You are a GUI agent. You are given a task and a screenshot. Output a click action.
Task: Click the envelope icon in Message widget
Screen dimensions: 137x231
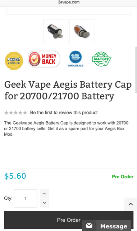(x=89, y=226)
